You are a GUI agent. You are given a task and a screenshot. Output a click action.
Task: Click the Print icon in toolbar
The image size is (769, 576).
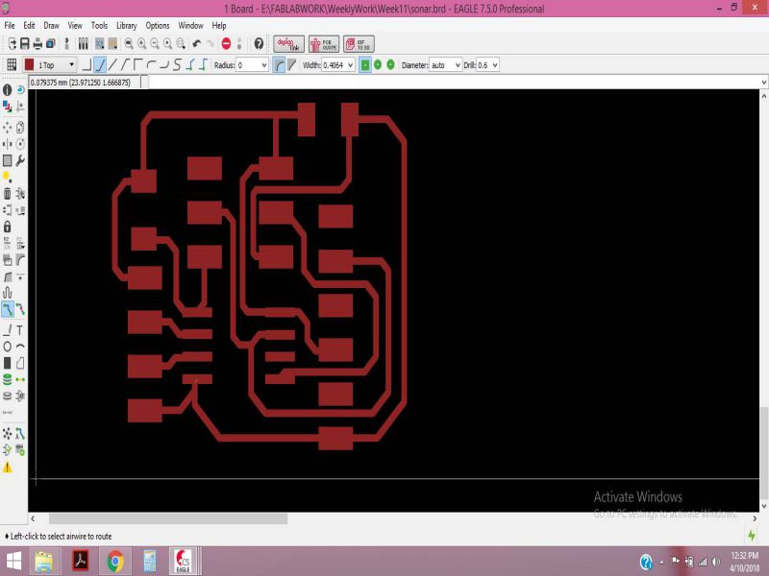37,43
